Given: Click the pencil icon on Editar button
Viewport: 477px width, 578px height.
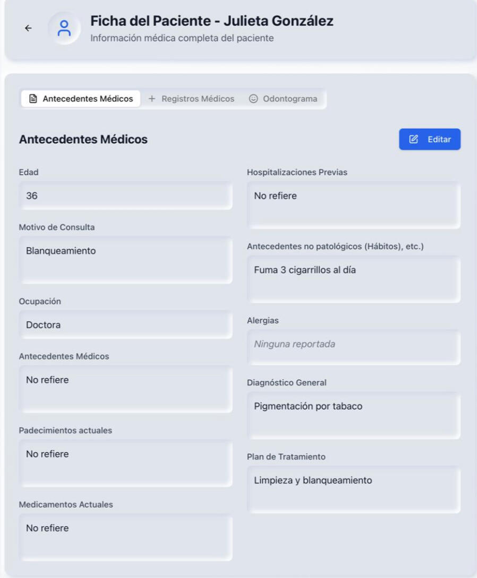Looking at the screenshot, I should click(414, 139).
